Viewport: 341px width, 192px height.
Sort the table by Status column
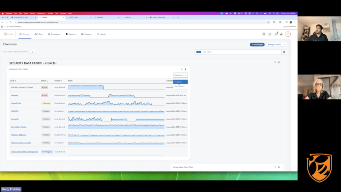click(45, 81)
